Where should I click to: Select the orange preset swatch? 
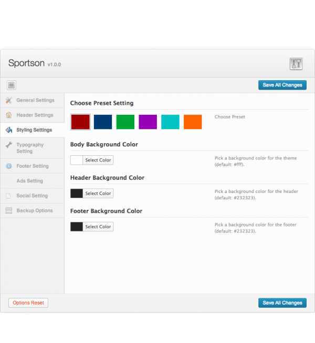193,122
